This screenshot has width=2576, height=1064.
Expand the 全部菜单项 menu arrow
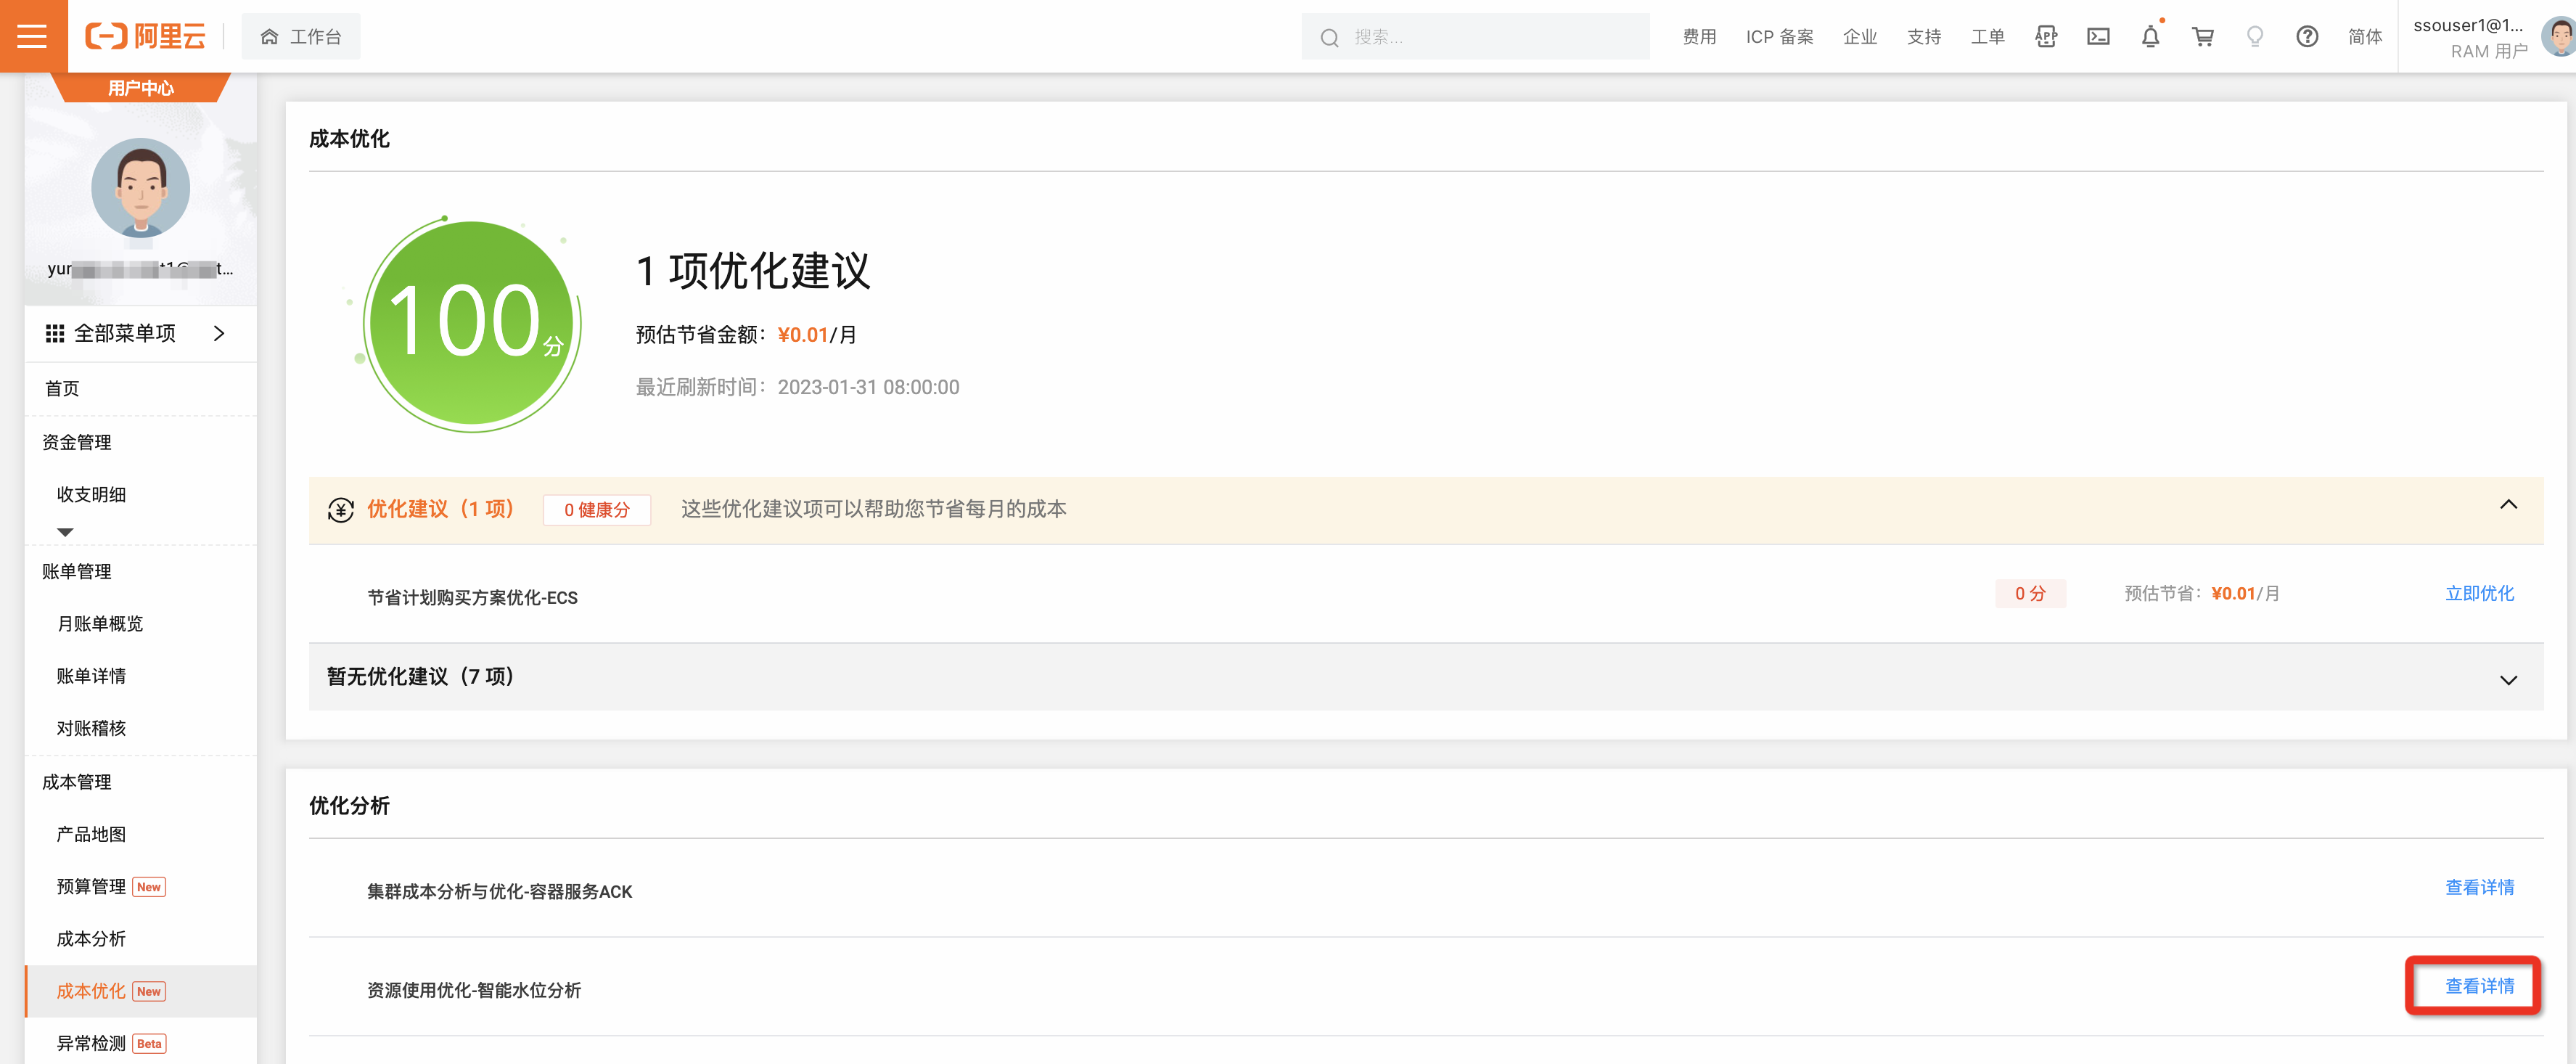pos(219,334)
